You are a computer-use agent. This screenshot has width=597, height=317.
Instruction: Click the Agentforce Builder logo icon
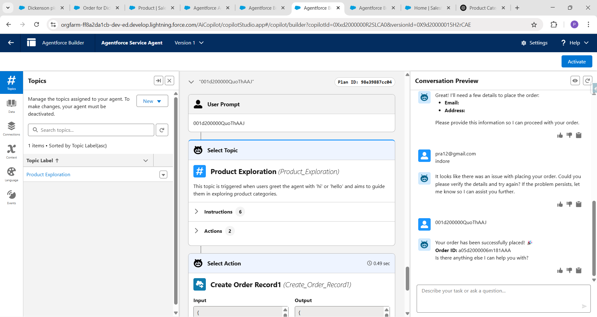tap(31, 43)
